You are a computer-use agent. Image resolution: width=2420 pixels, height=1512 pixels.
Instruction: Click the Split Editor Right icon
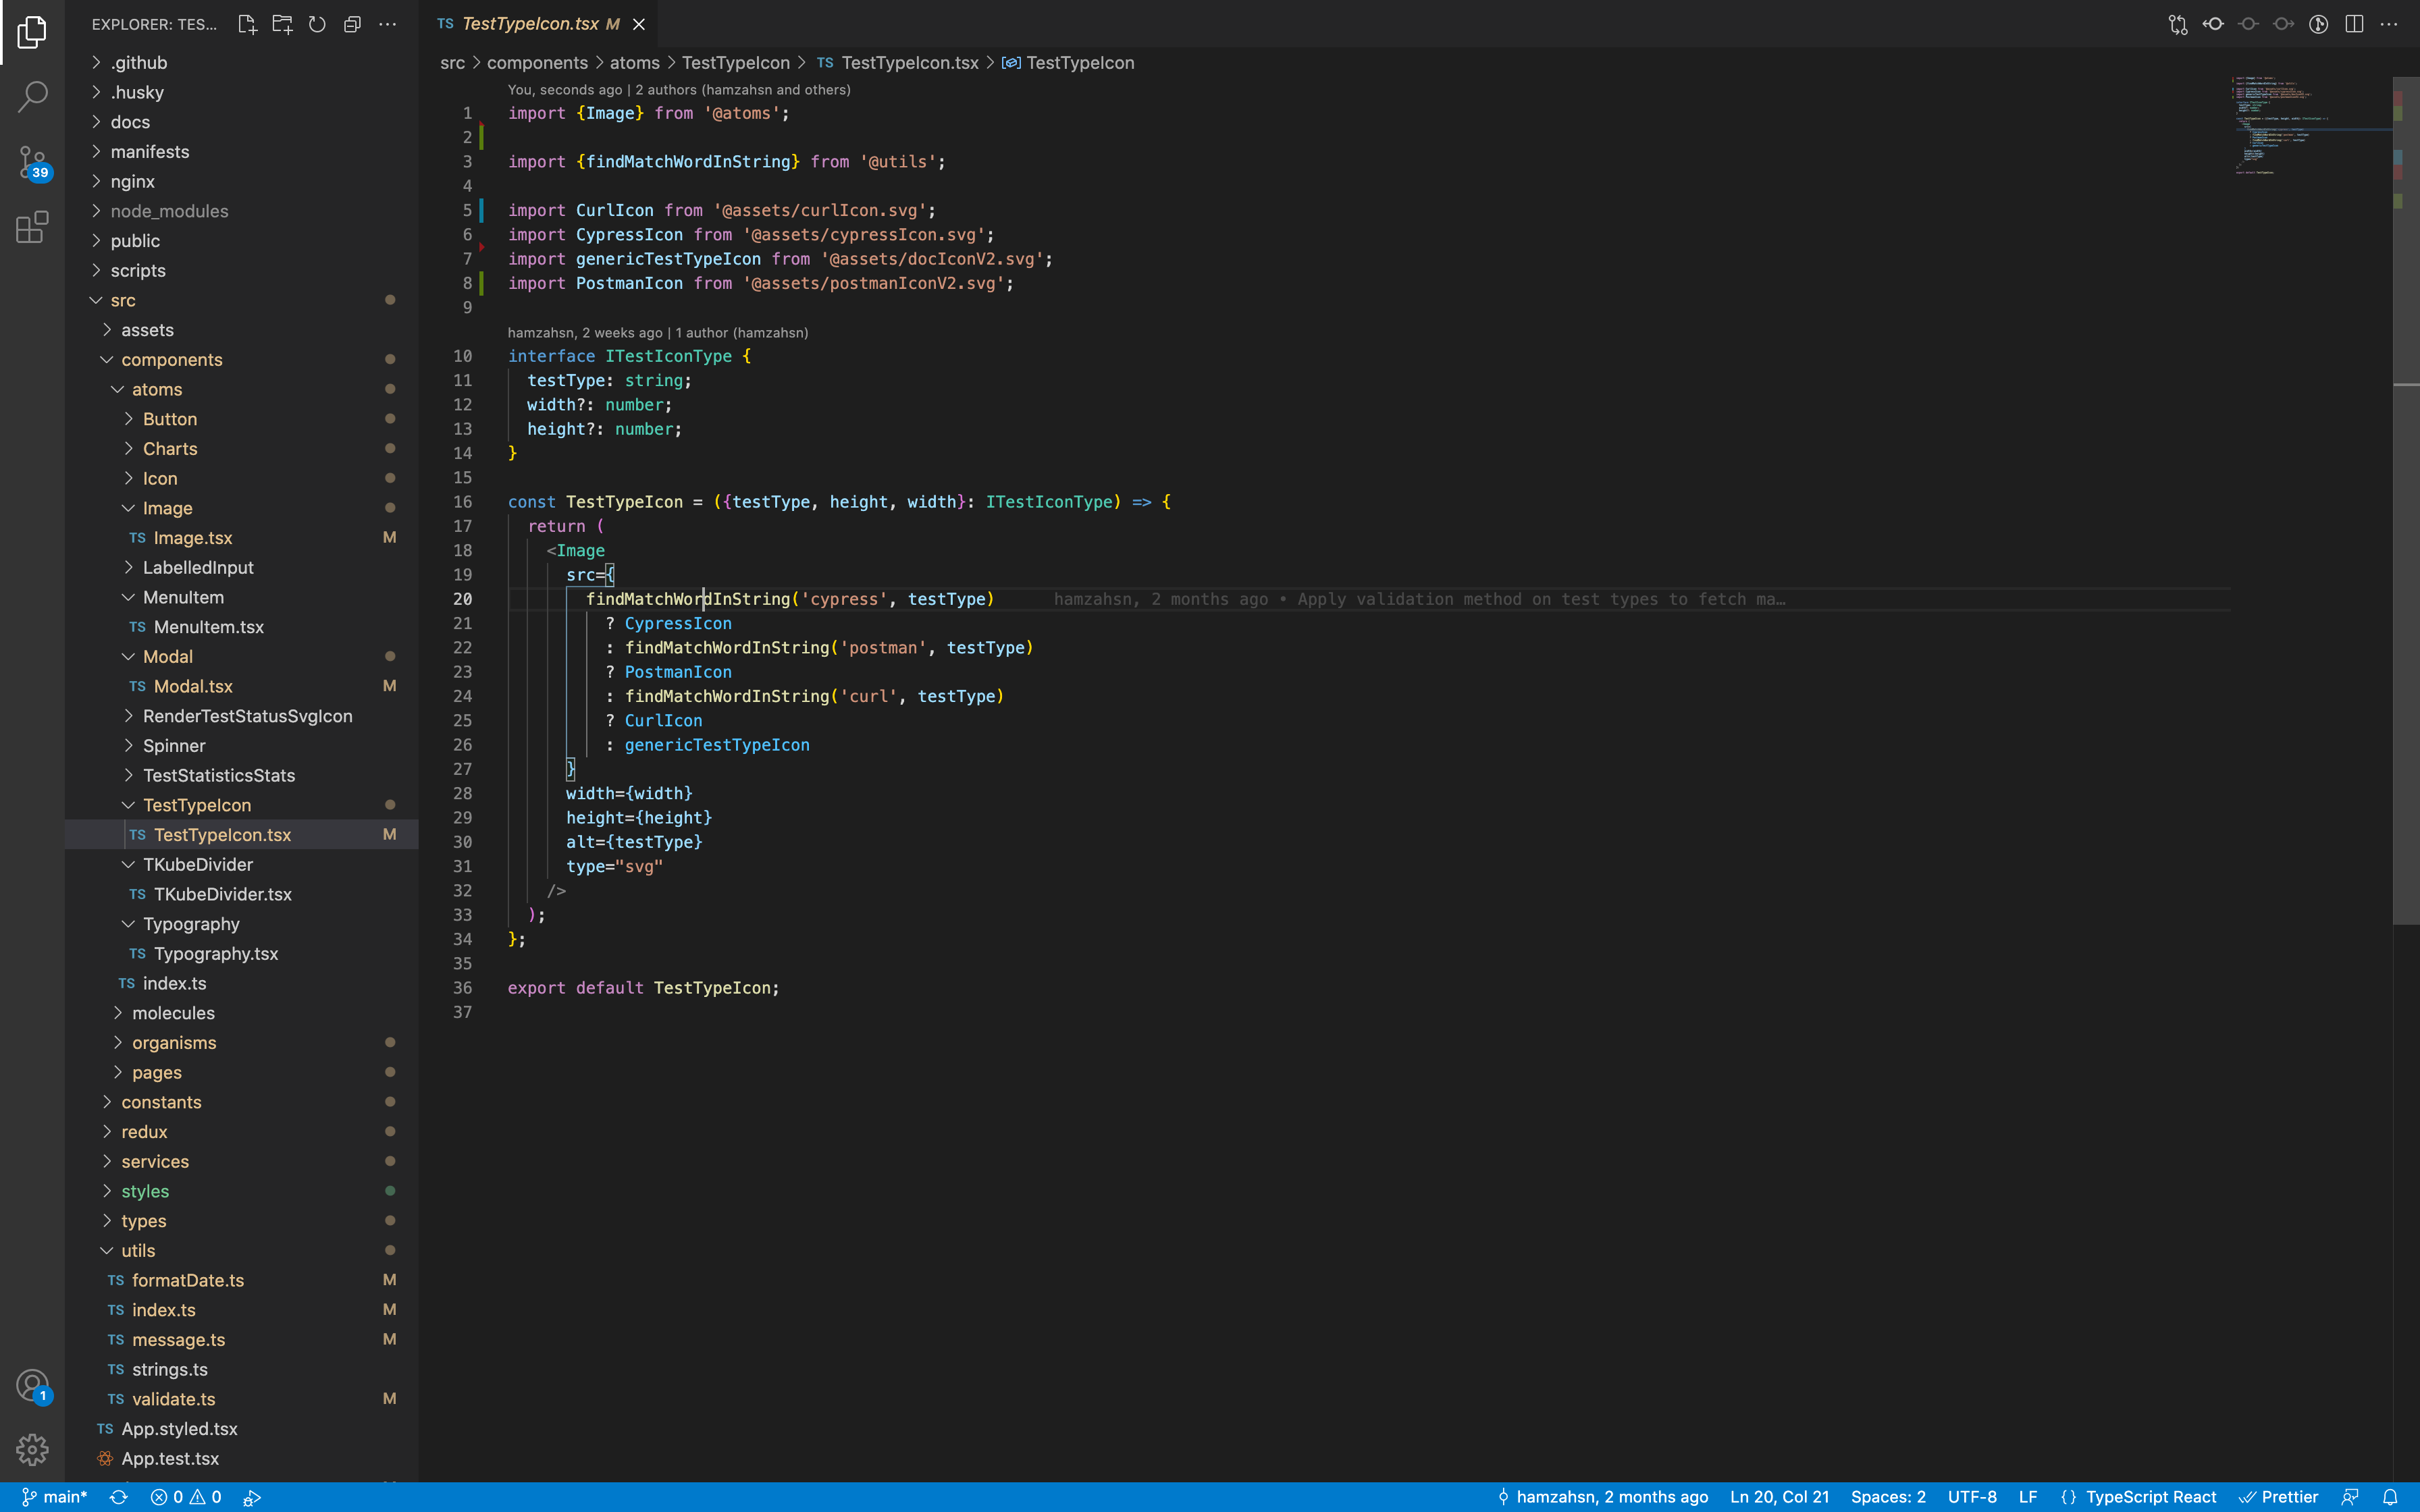(x=2354, y=24)
